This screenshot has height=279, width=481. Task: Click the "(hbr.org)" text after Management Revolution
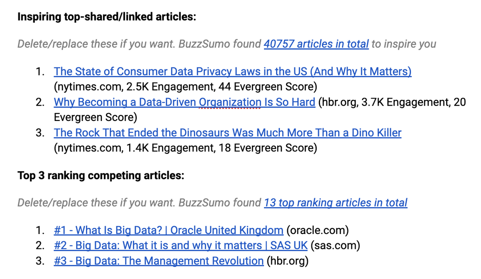[x=287, y=261]
